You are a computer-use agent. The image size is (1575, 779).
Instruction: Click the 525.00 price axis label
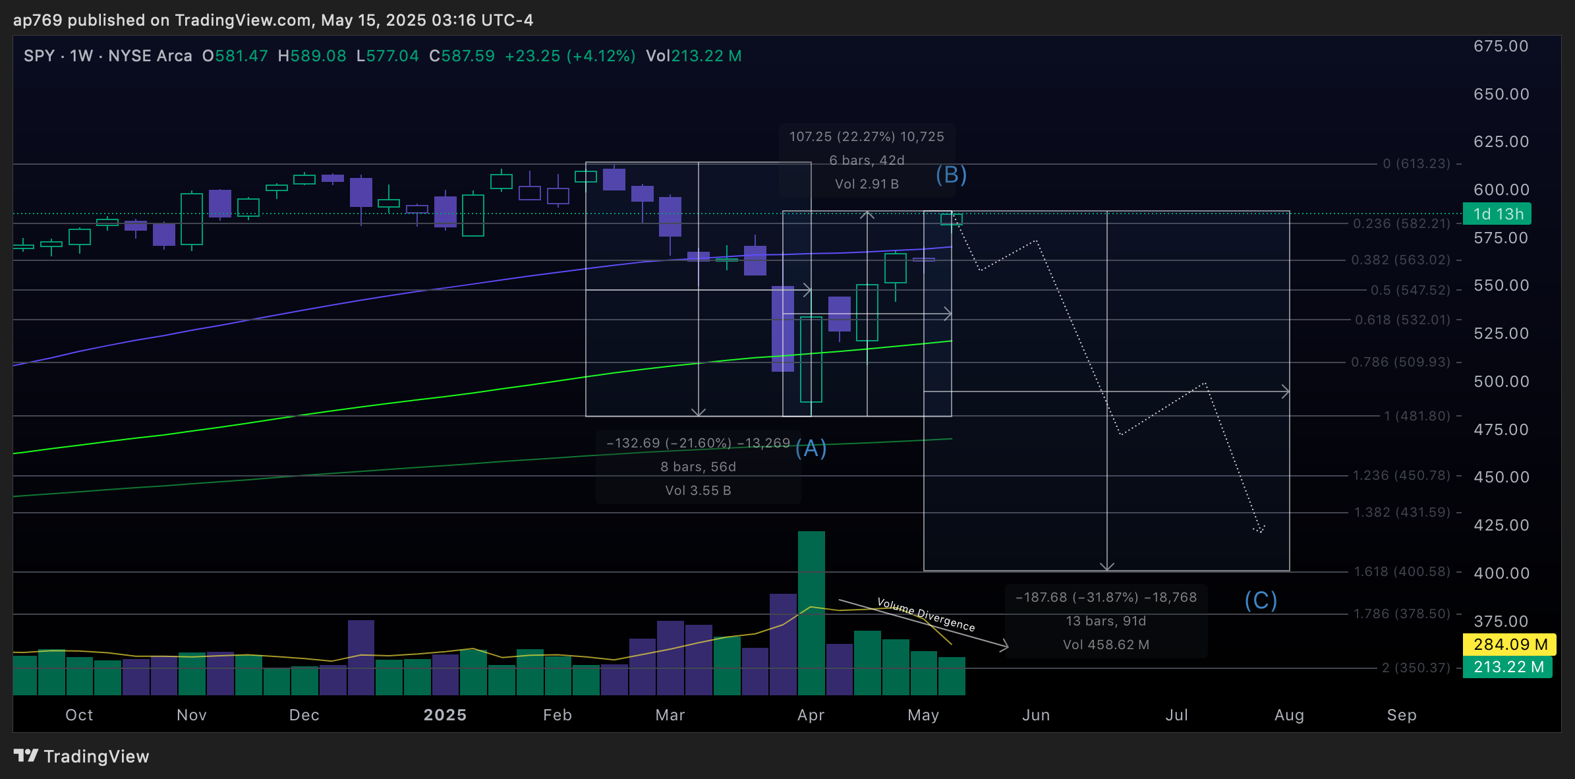pyautogui.click(x=1501, y=333)
